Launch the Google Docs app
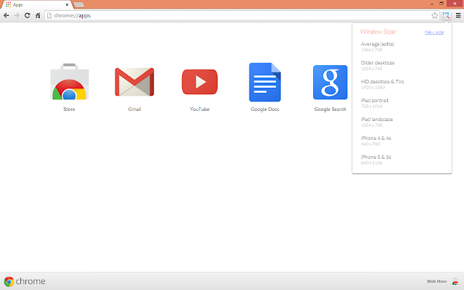Screen dimensions: 464x290 [265, 82]
